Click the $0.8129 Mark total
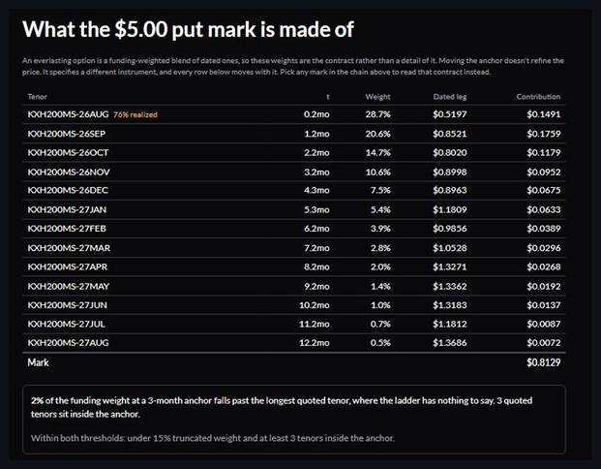This screenshot has height=469, width=601. [x=544, y=362]
